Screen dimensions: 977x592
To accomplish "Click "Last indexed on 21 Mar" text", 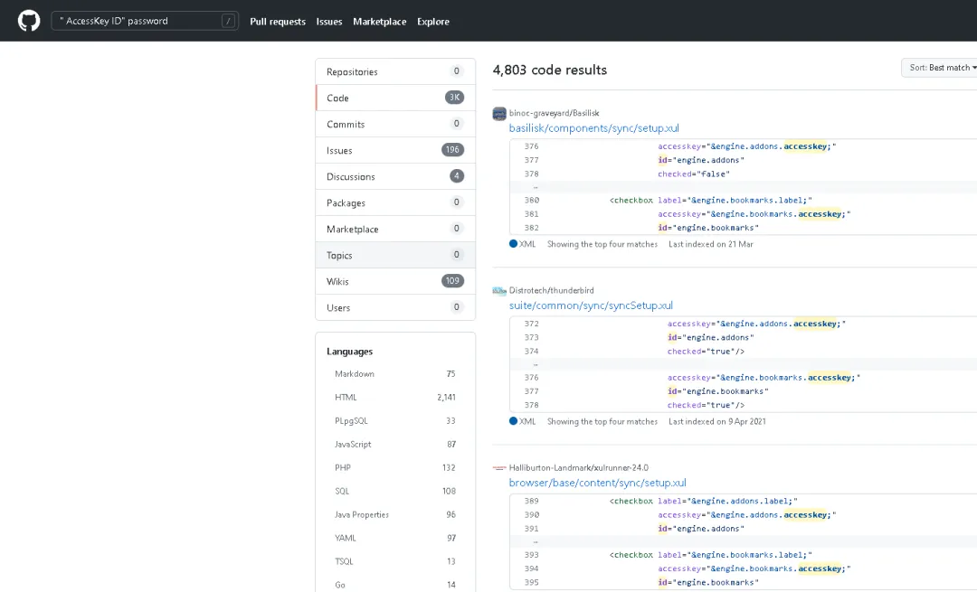I will click(x=711, y=244).
